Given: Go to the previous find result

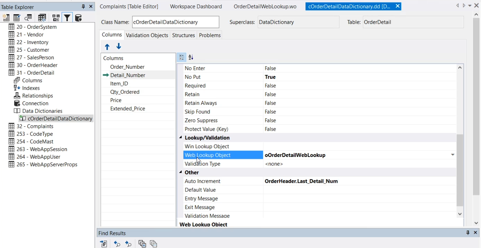Looking at the screenshot, I should (x=117, y=244).
